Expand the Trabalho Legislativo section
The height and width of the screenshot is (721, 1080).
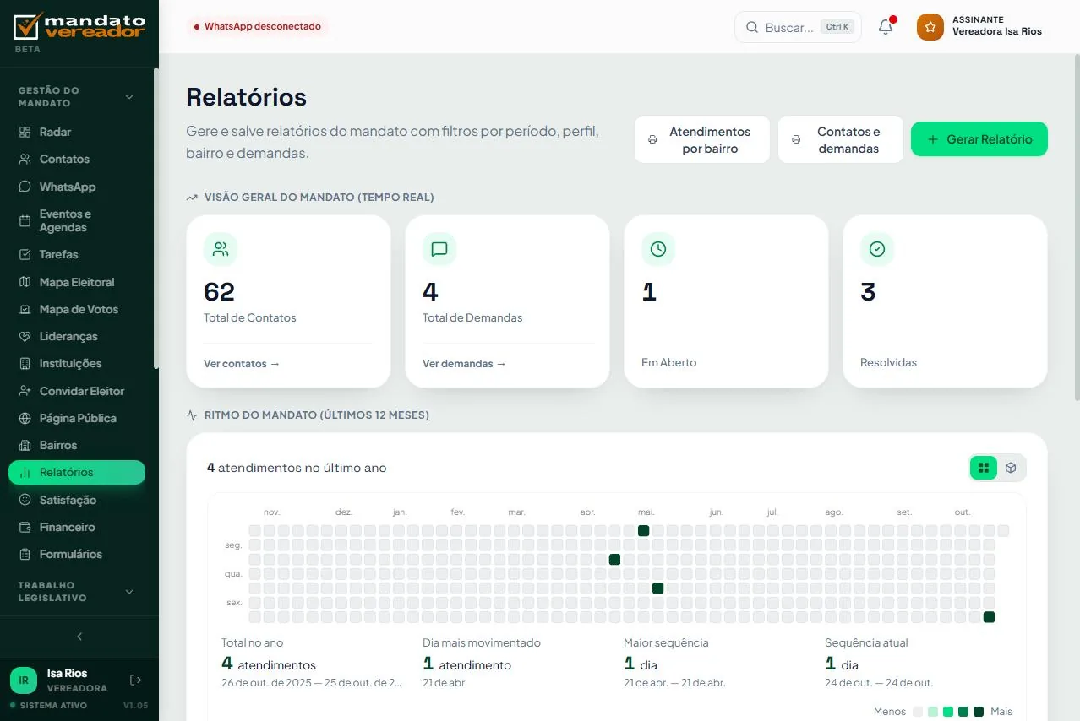point(129,592)
